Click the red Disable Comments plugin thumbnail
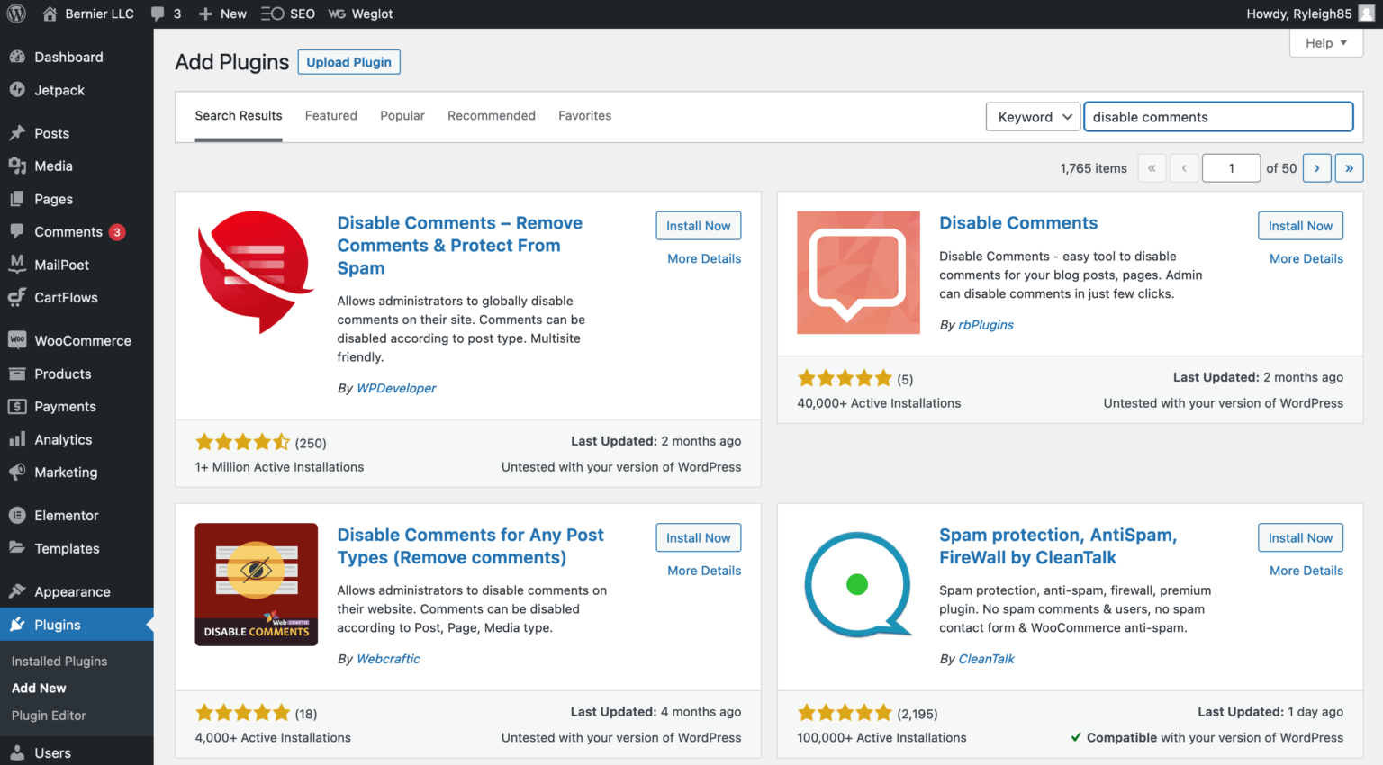This screenshot has height=765, width=1383. (257, 273)
